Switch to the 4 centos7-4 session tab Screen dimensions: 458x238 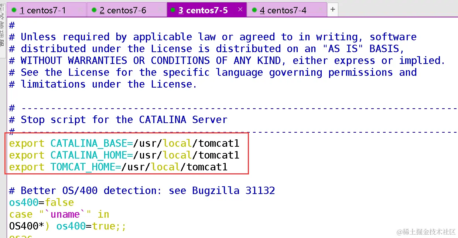click(287, 10)
